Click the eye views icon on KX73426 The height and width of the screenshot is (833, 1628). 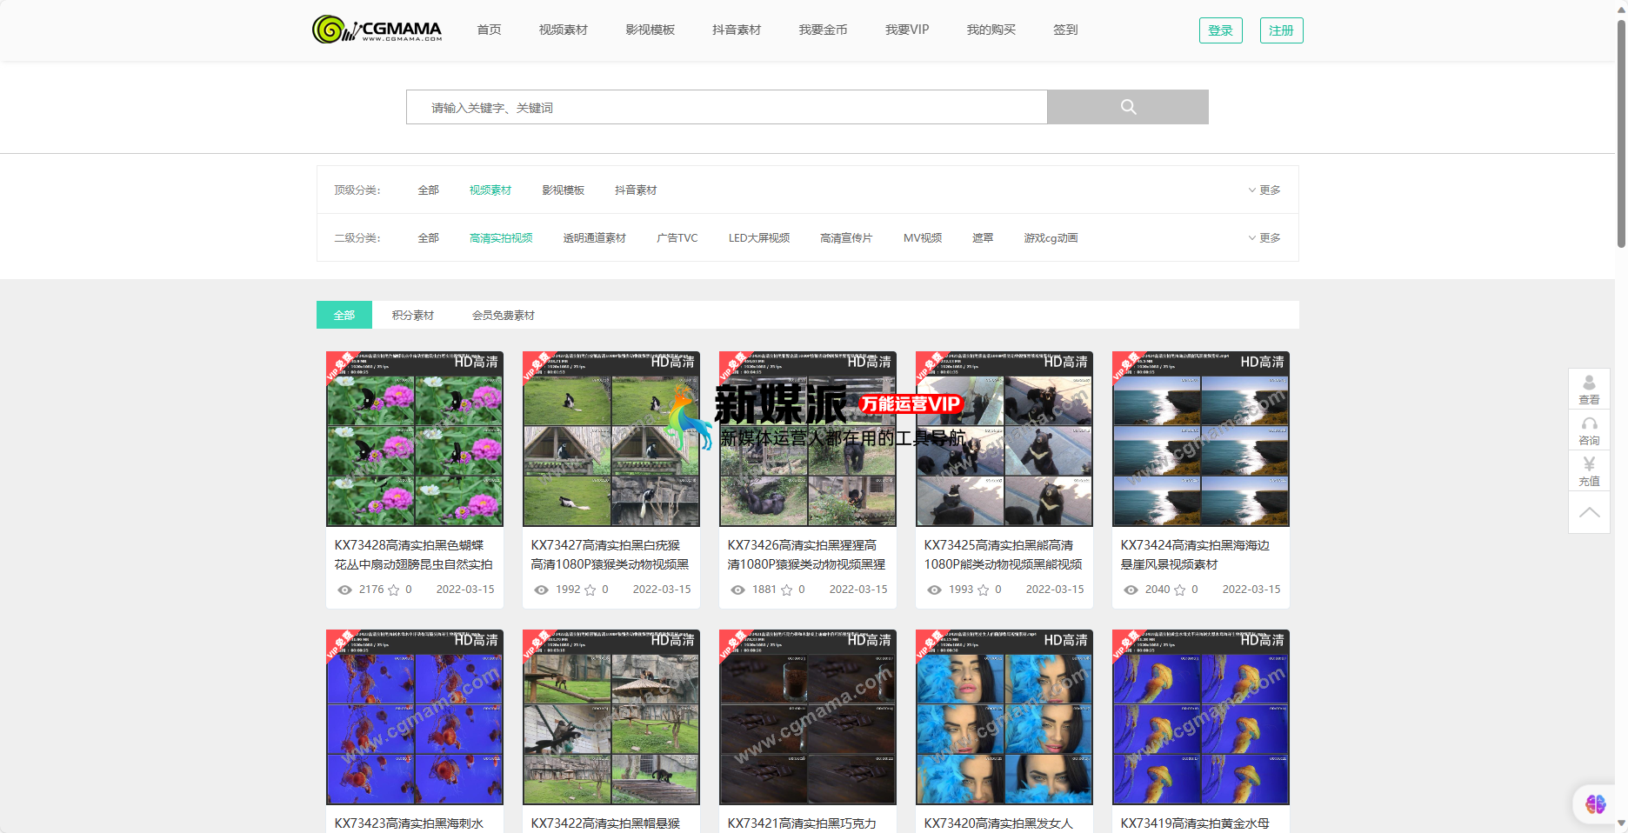click(x=738, y=590)
